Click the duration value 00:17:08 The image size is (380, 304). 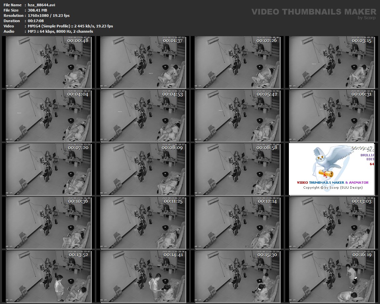(36, 21)
